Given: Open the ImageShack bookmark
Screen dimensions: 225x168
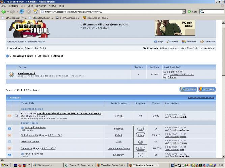Looking at the screenshot, I should [95, 18].
